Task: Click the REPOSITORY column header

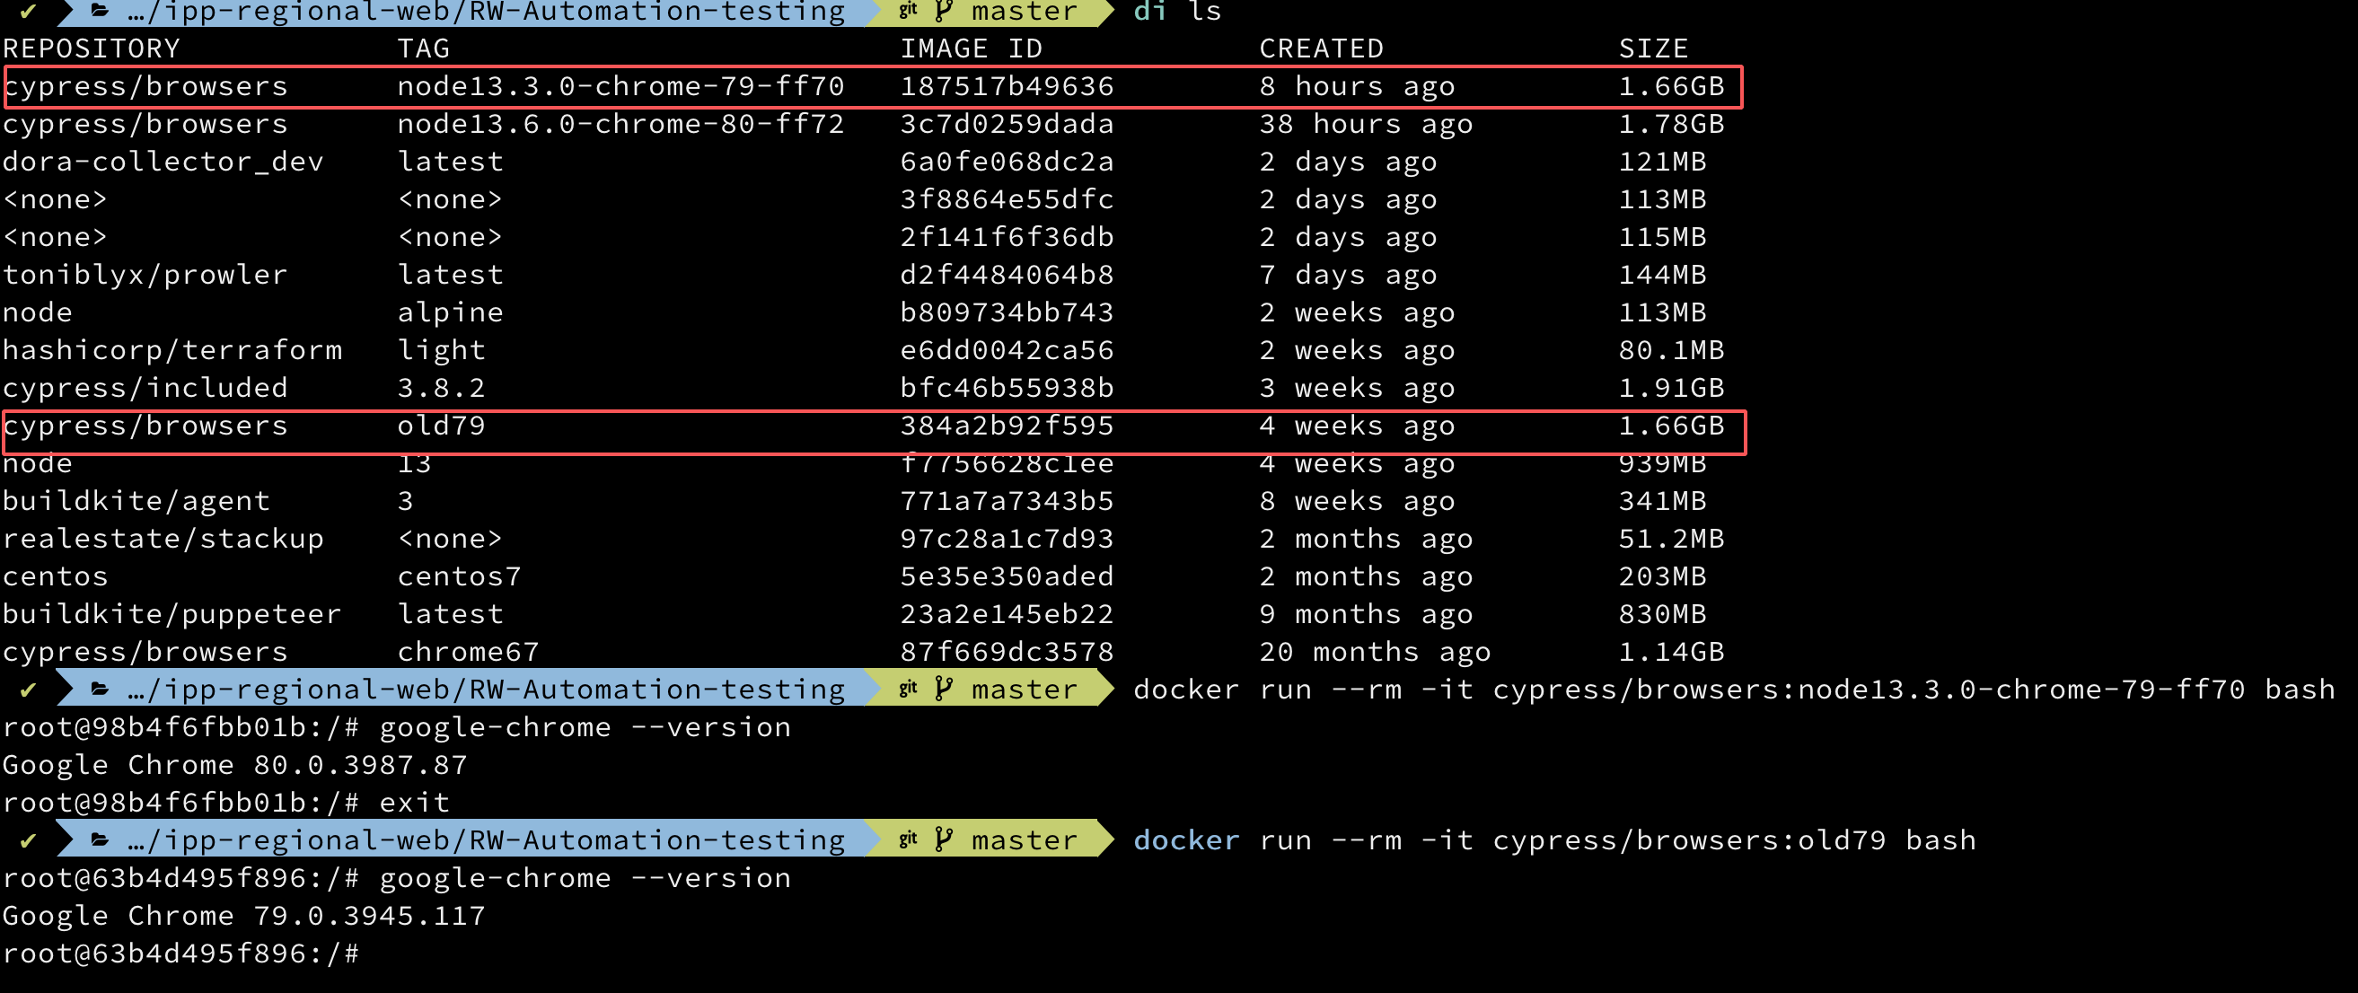Action: coord(92,48)
